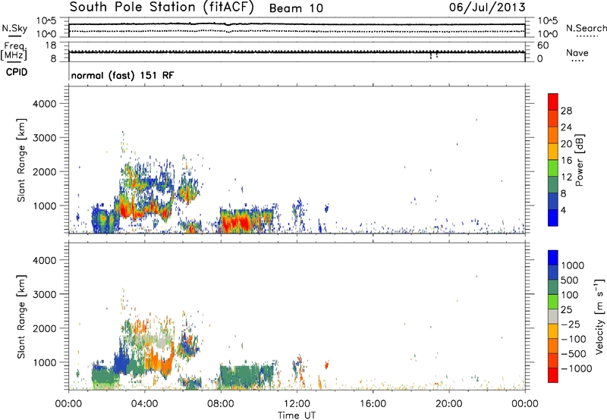
Task: Click the dotted N.Search noise trace
Action: coord(297,30)
